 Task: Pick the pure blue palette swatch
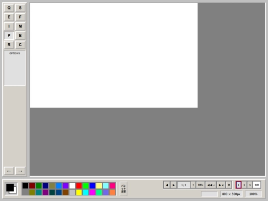pyautogui.click(x=92, y=186)
